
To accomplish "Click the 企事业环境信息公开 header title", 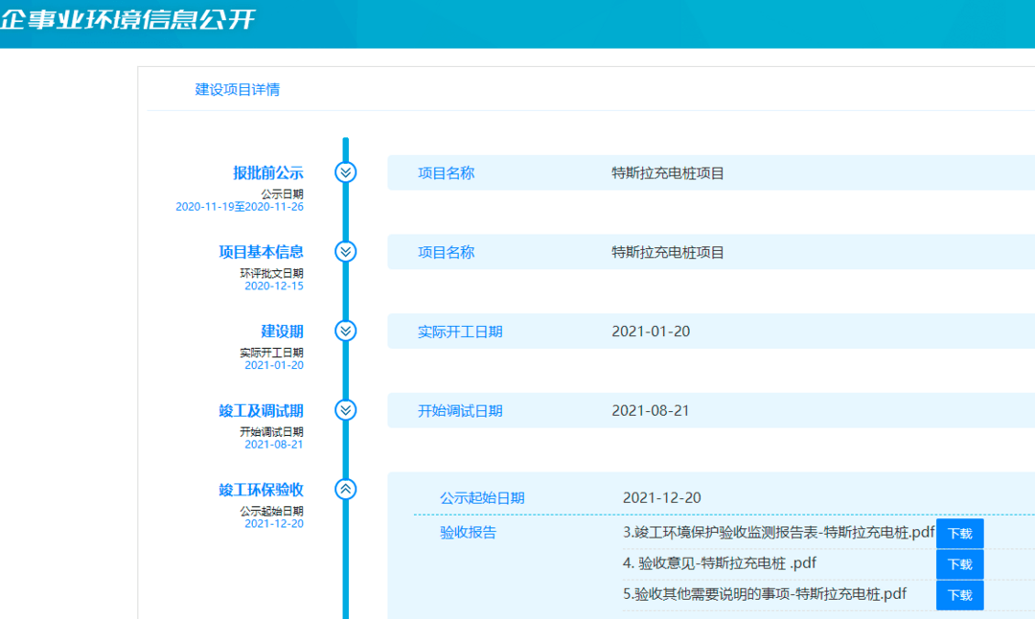I will coord(127,18).
